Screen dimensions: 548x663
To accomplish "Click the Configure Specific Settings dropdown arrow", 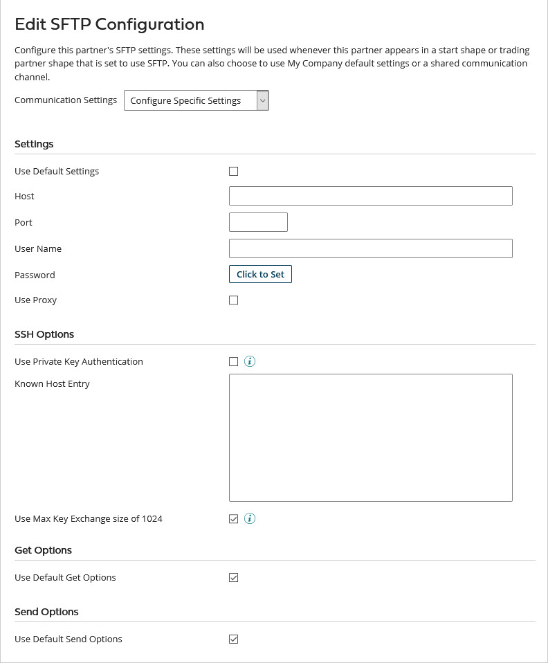I will [262, 100].
